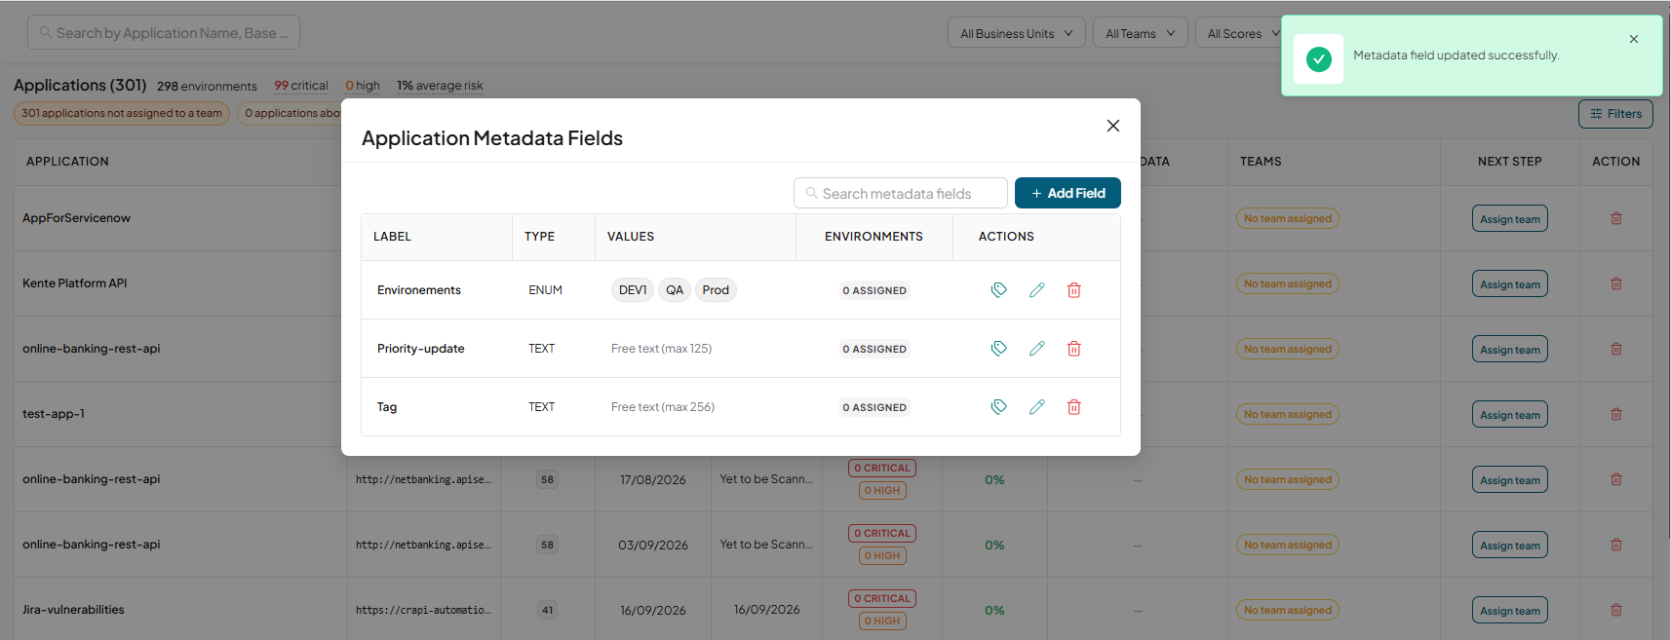Delete the Kente Platform API application
This screenshot has height=640, width=1670.
[1615, 283]
